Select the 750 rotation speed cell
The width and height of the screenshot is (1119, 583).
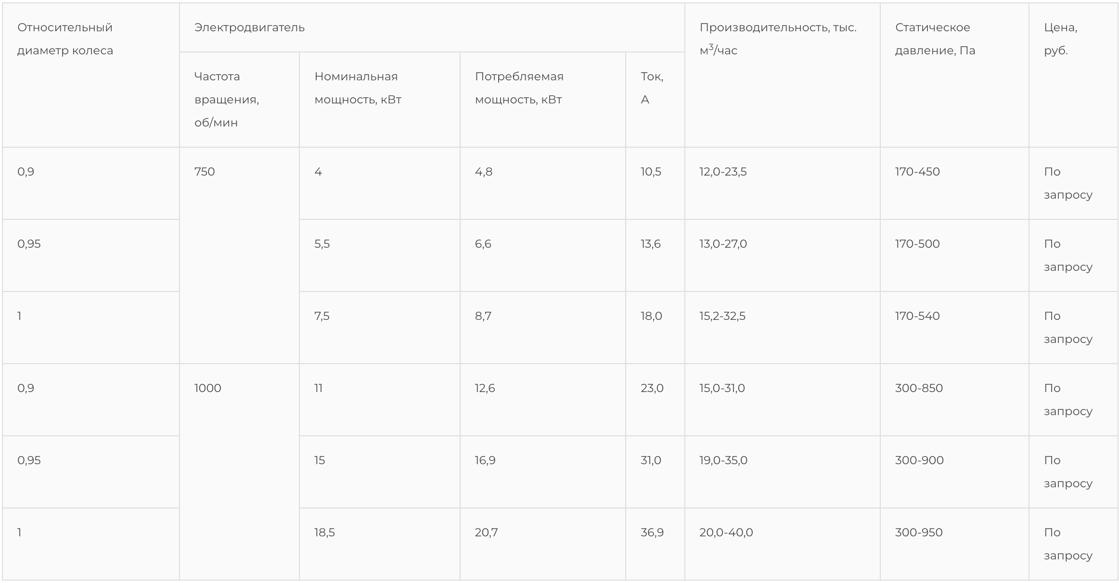(205, 172)
